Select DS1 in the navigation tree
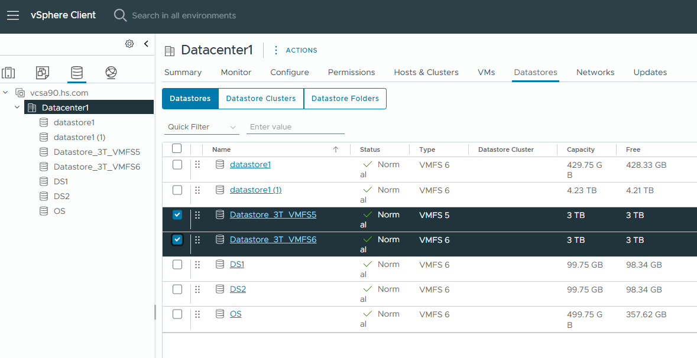This screenshot has width=697, height=358. (61, 181)
